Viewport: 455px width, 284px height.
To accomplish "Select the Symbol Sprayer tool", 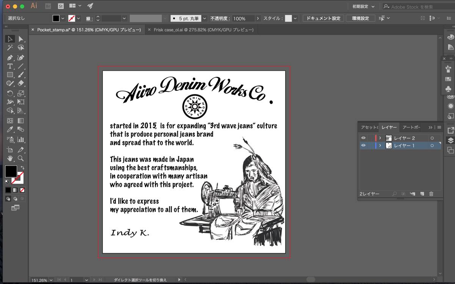I will 10,139.
